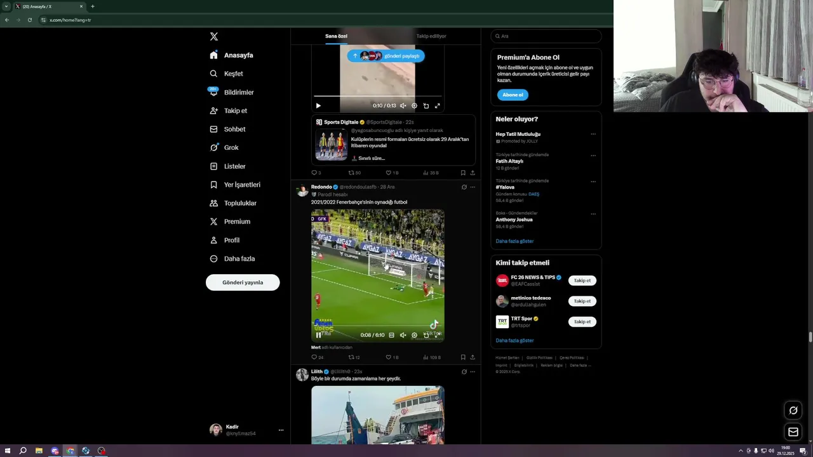Open more options on Lilith's post
The height and width of the screenshot is (457, 813).
pyautogui.click(x=473, y=372)
